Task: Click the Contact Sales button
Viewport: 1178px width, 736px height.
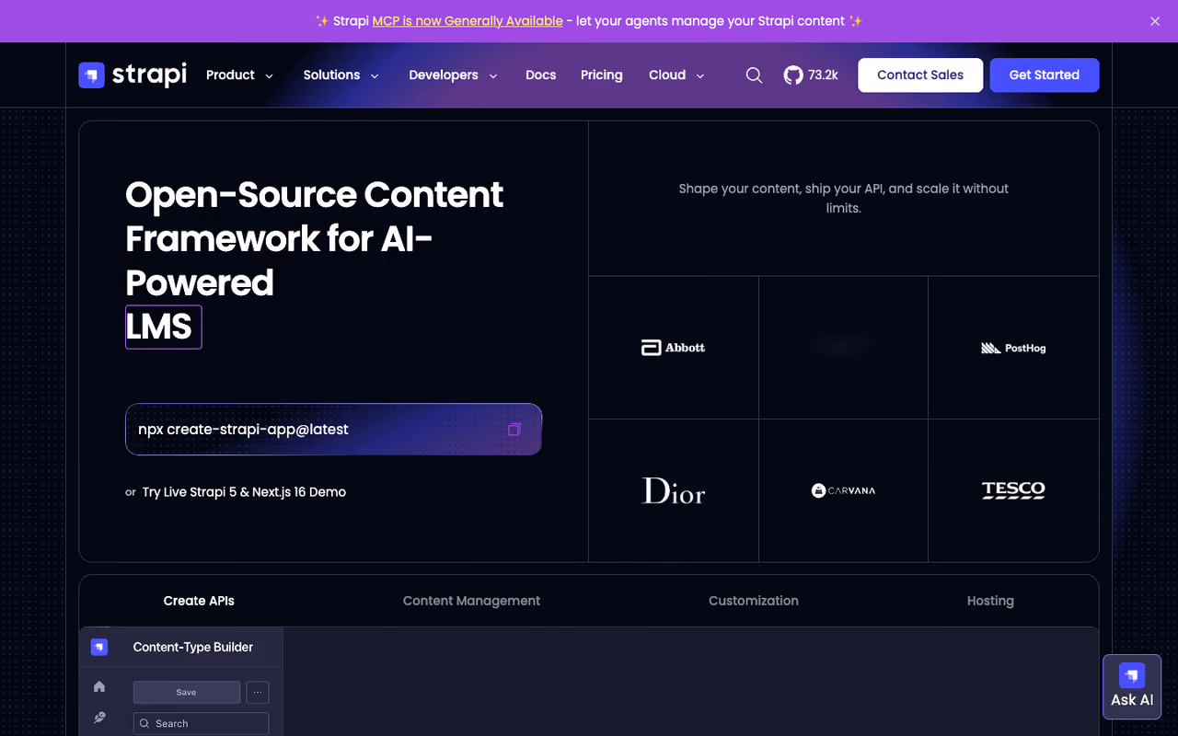Action: pyautogui.click(x=920, y=75)
